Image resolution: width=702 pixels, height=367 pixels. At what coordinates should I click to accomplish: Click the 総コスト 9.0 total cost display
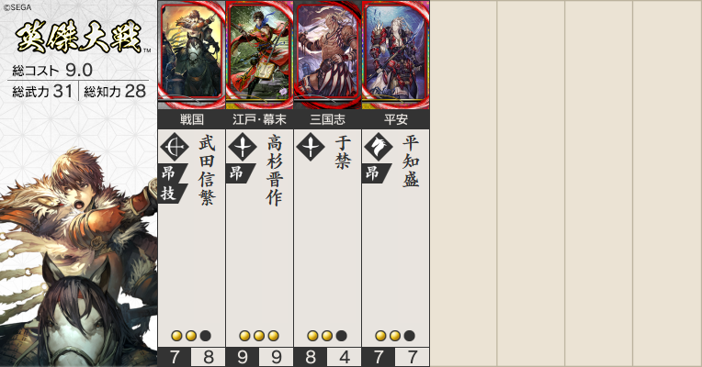click(52, 70)
